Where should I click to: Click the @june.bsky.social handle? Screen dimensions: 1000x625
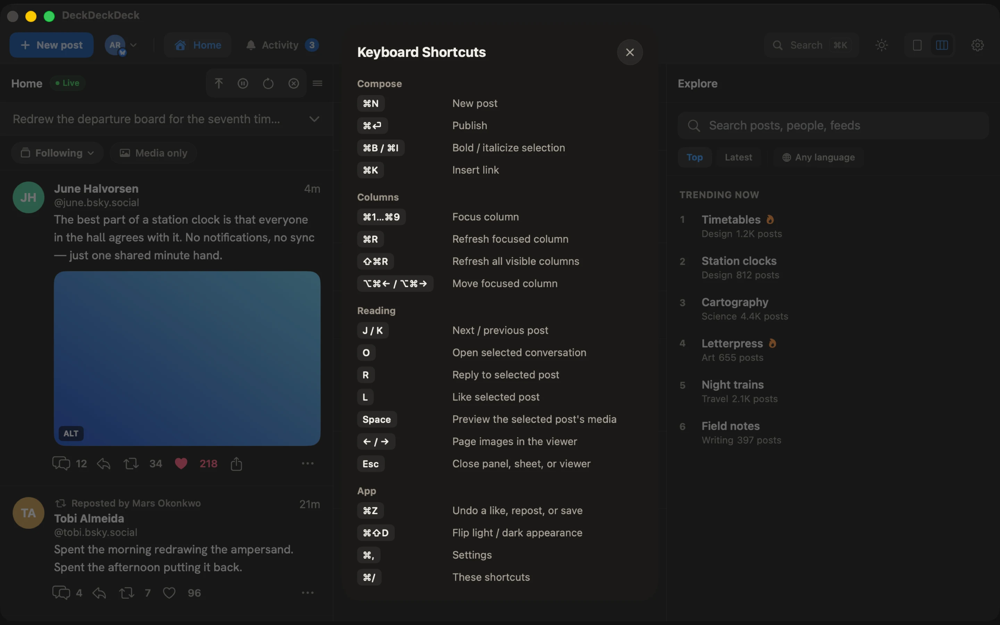click(x=96, y=202)
